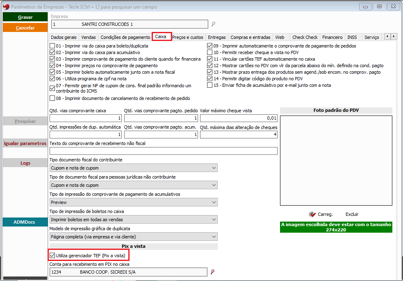
Task: Click the Carreg. image load icon
Action: click(312, 214)
